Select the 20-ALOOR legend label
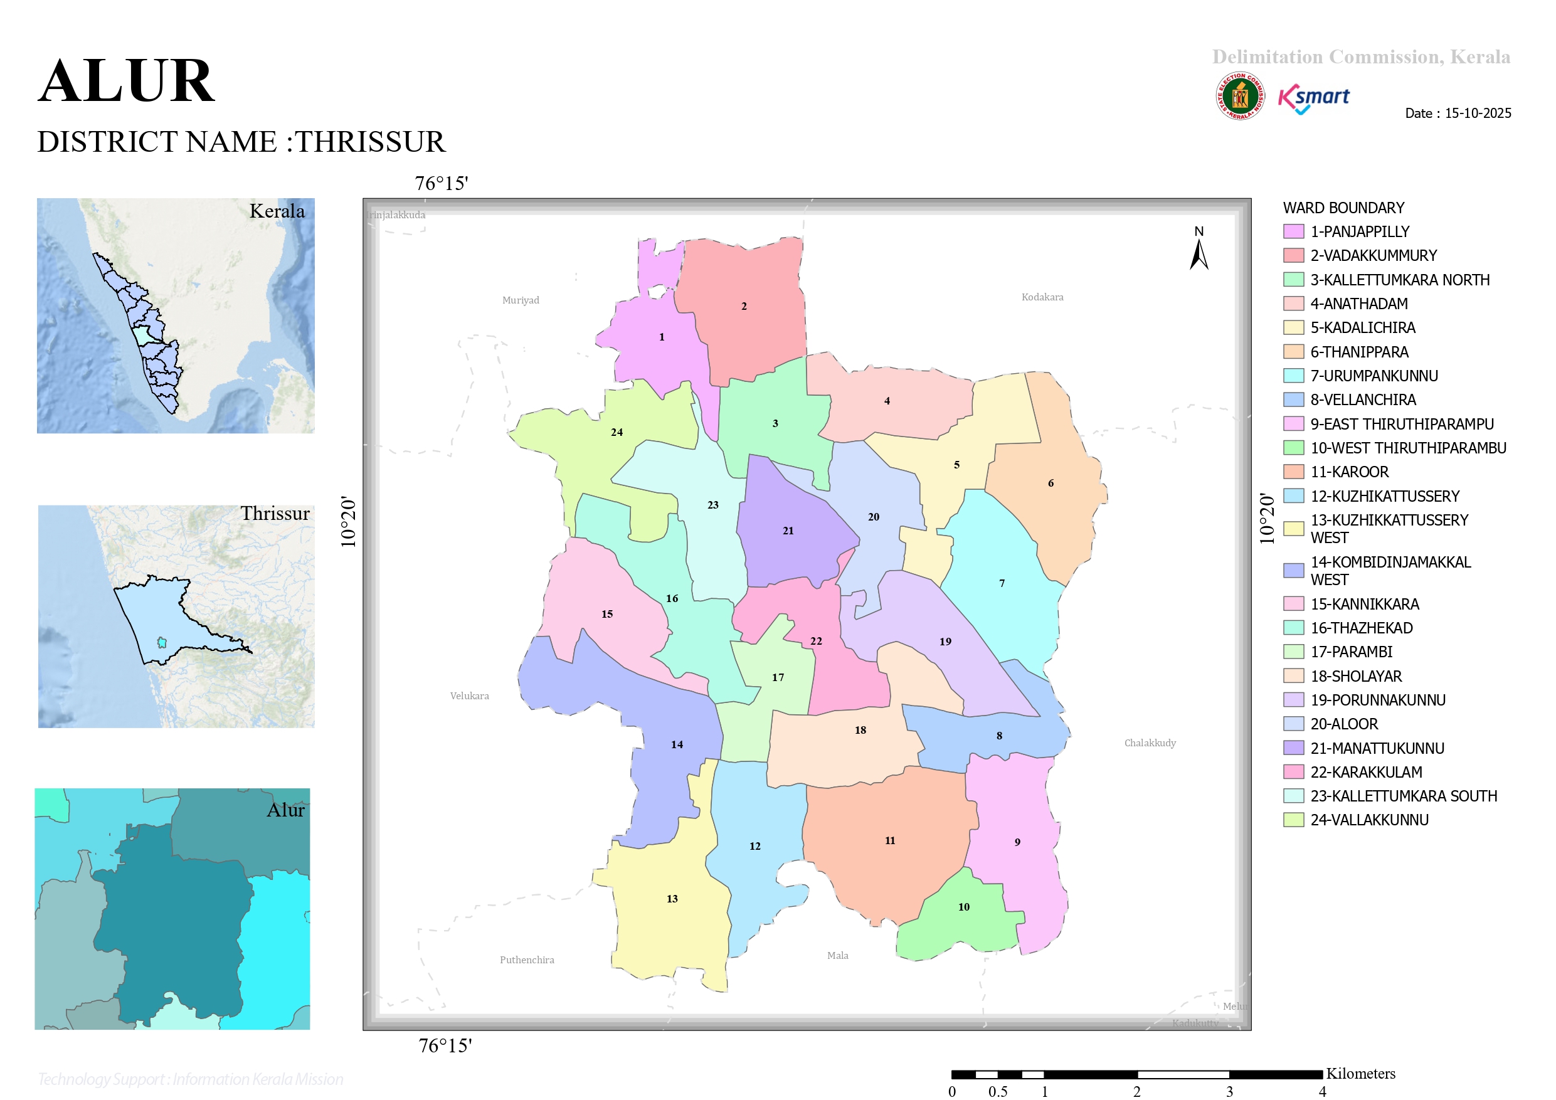 1344,724
